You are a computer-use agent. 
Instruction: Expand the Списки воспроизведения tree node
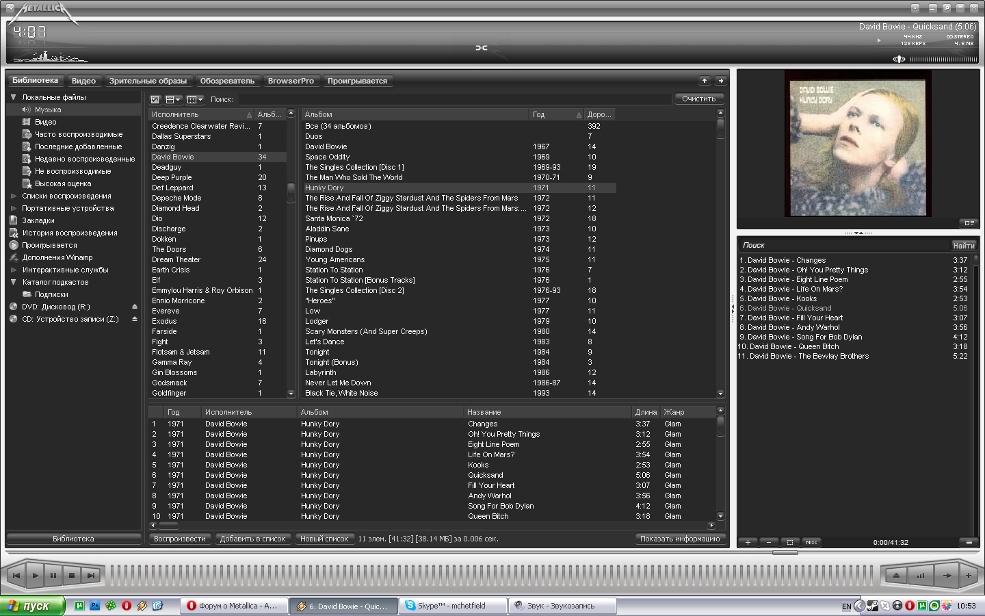point(14,196)
